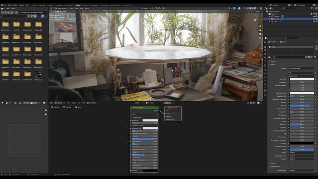The height and width of the screenshot is (179, 318).
Task: Open the Window menu
Action: pyautogui.click(x=21, y=5)
